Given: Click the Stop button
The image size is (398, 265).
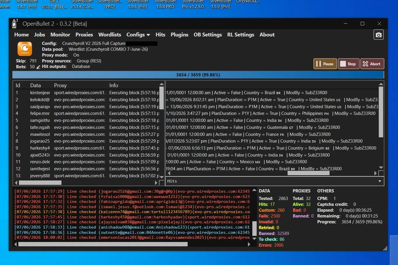Looking at the screenshot, I should 348,64.
